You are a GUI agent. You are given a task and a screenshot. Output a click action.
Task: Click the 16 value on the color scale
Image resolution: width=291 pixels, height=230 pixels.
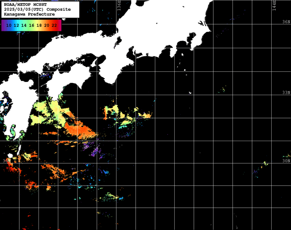(32, 25)
